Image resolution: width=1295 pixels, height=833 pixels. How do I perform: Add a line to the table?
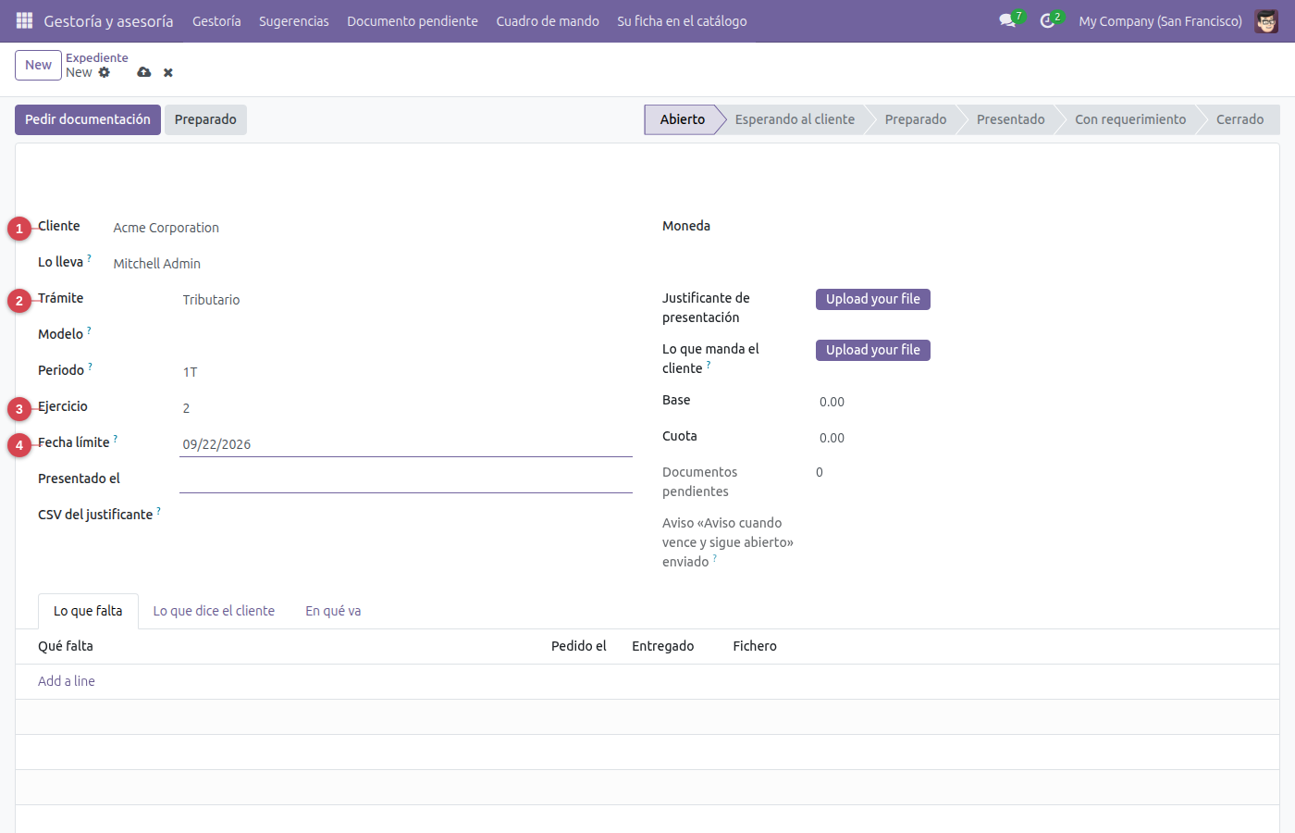67,681
